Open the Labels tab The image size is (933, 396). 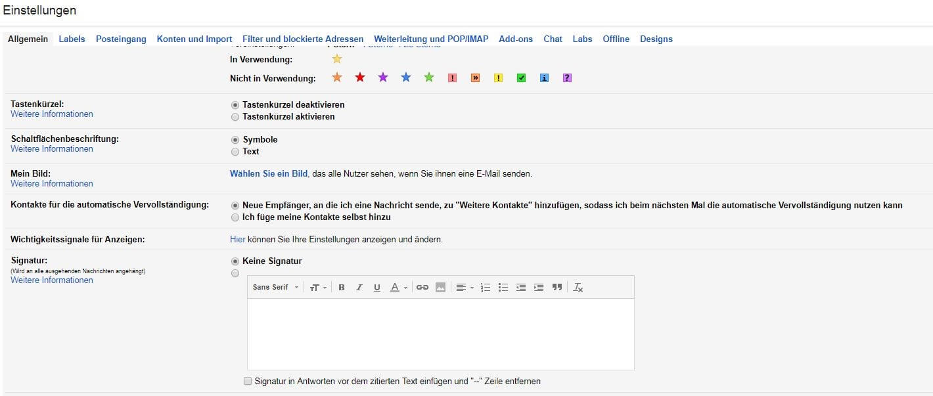click(72, 39)
